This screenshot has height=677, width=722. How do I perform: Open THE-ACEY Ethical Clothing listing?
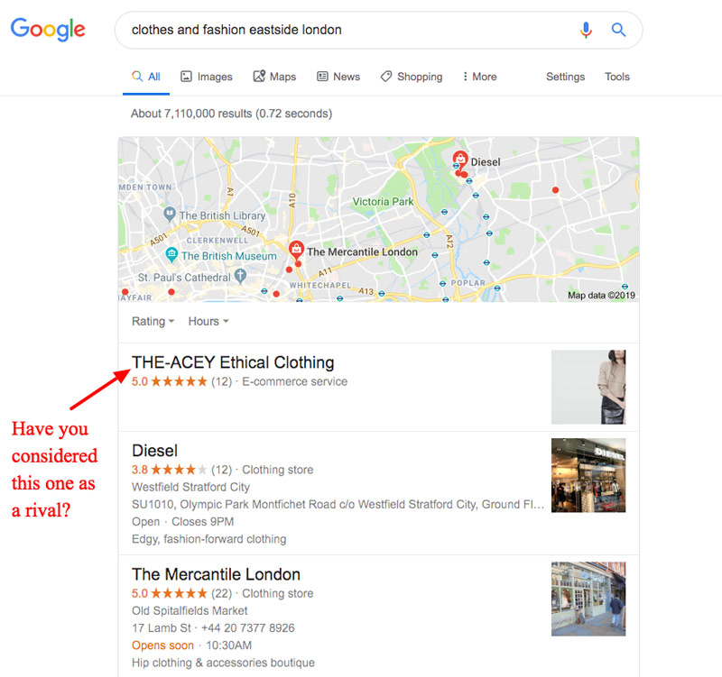coord(233,362)
